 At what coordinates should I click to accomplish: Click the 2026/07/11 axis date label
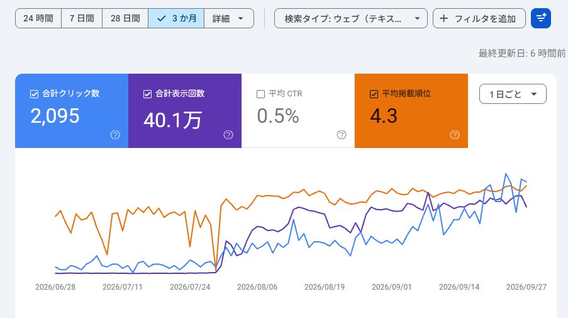point(123,287)
